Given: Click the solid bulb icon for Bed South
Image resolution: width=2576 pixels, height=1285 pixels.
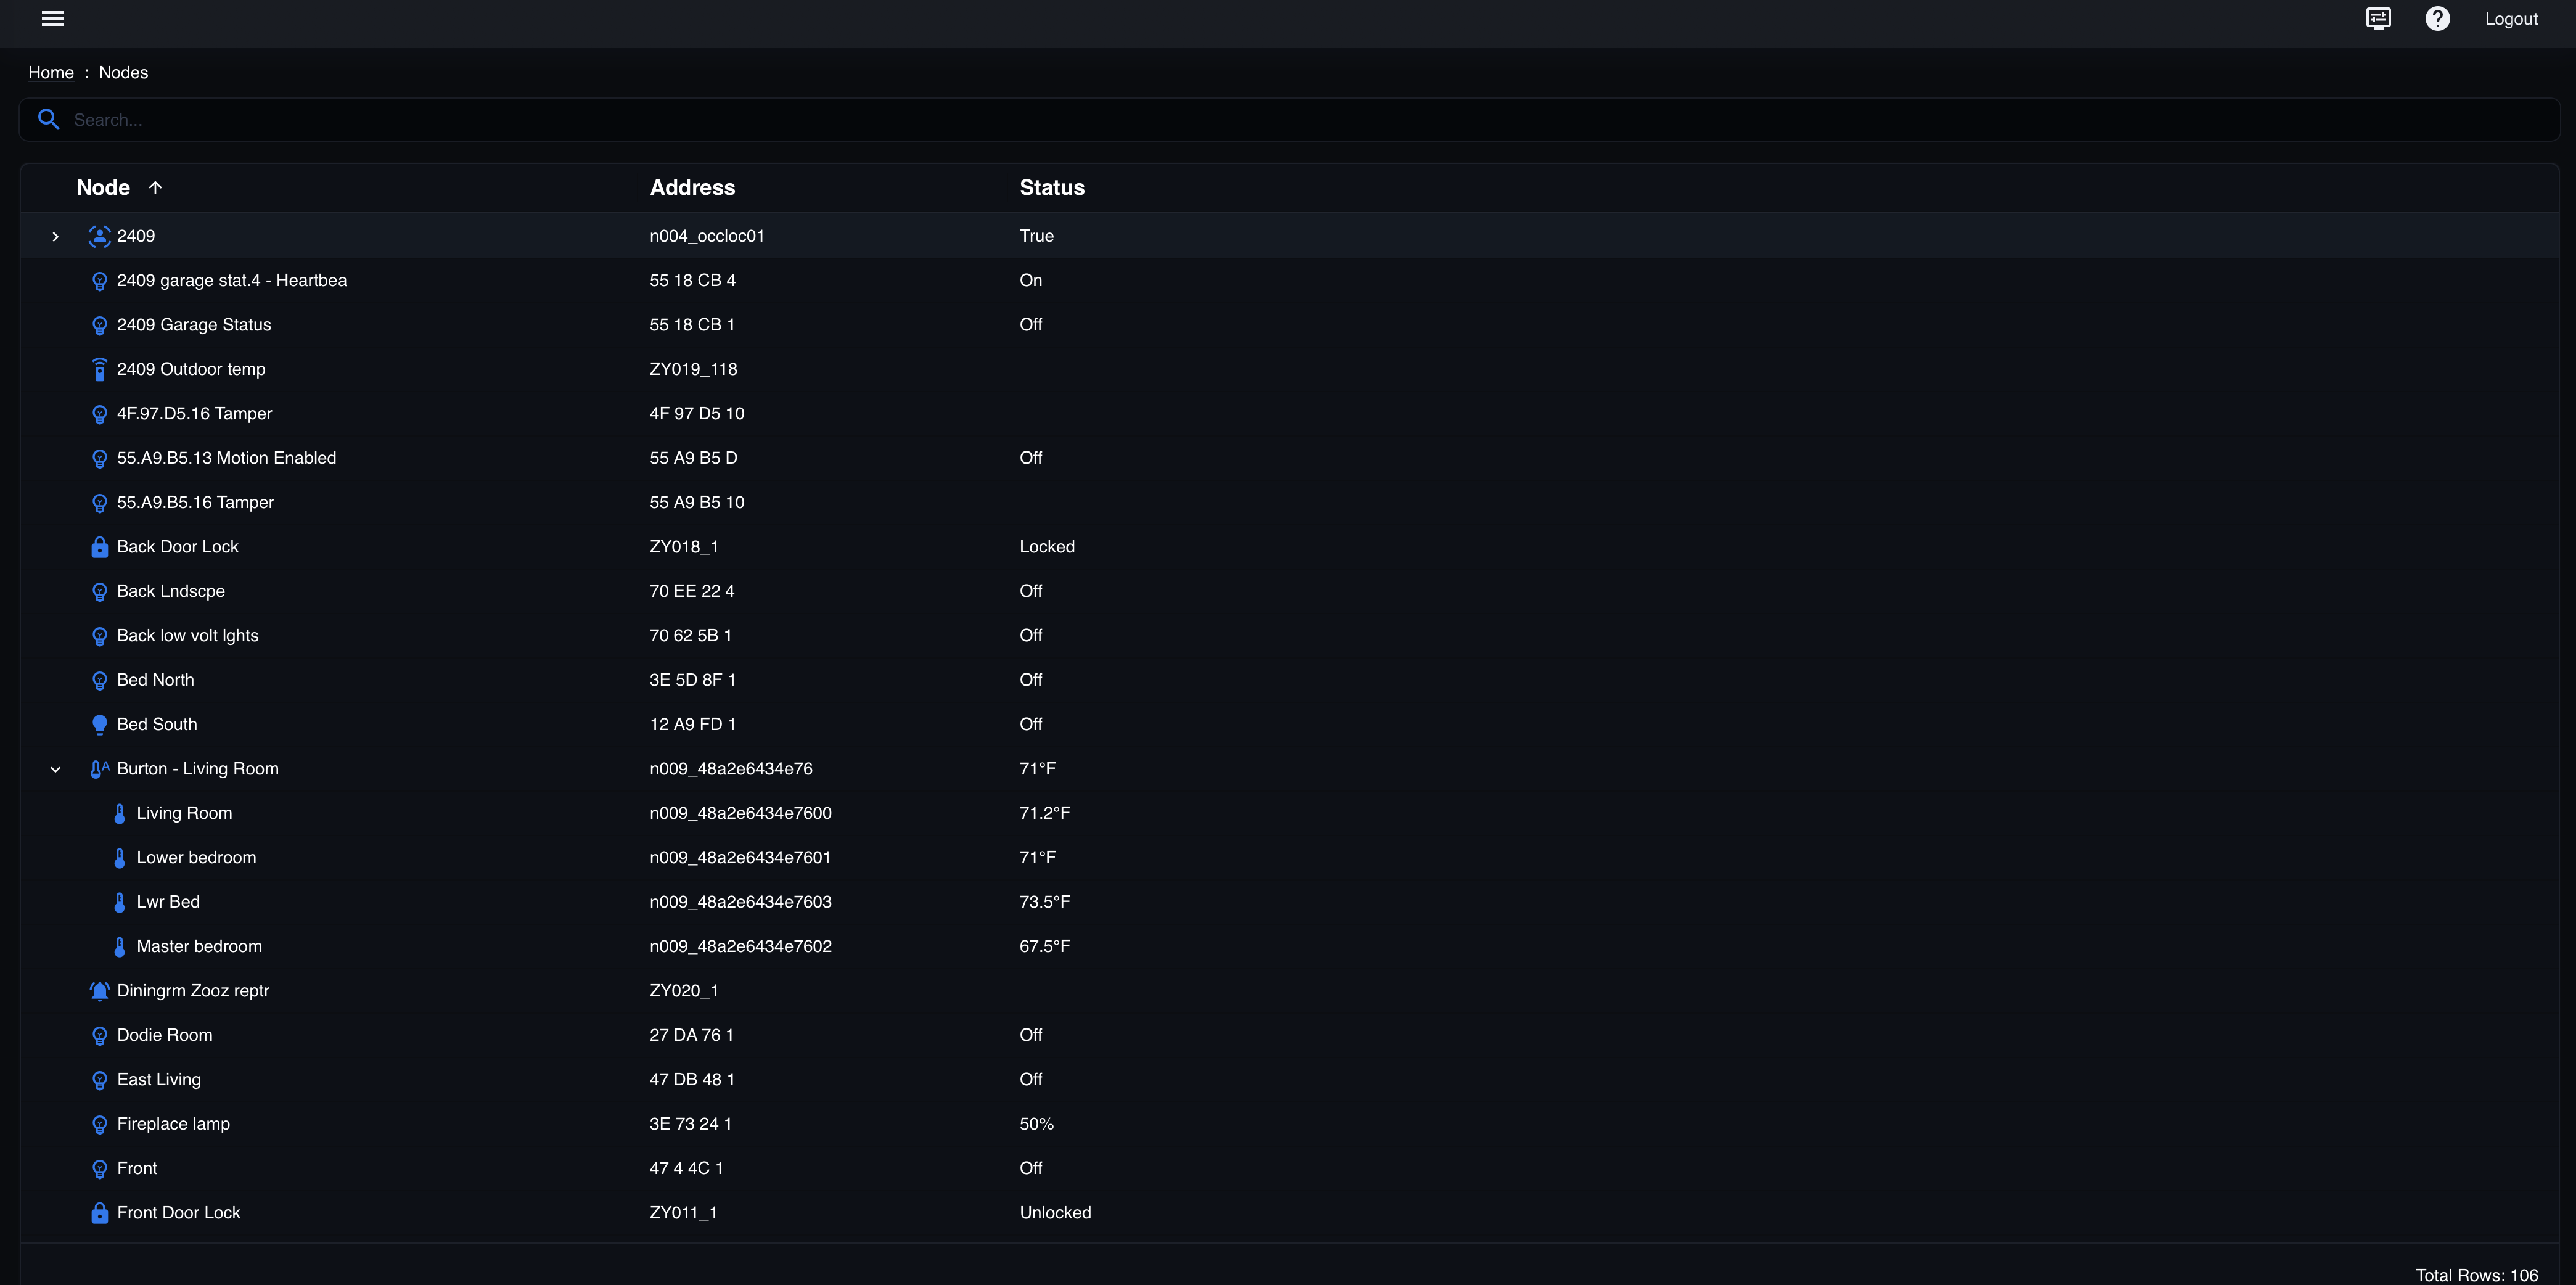Looking at the screenshot, I should [99, 725].
